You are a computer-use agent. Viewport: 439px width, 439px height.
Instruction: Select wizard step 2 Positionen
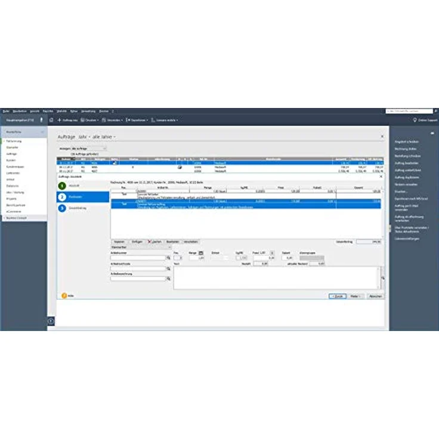[x=63, y=197]
